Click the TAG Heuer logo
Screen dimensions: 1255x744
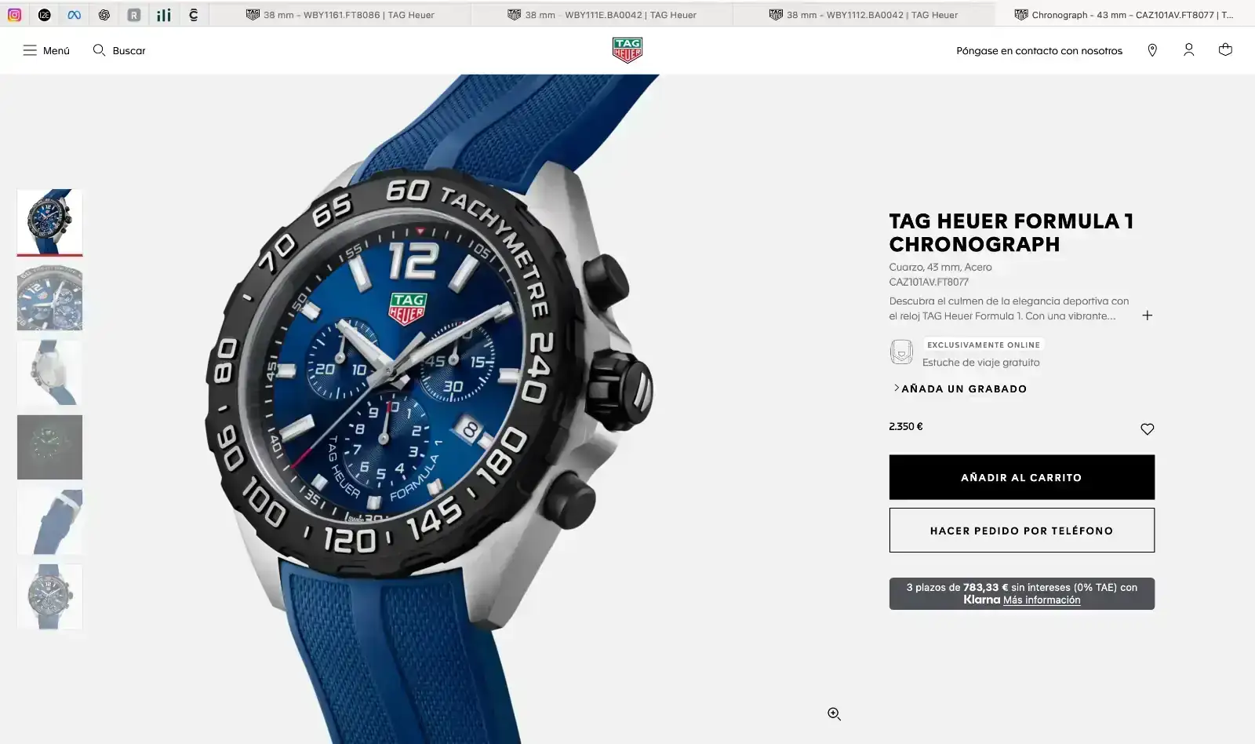click(x=627, y=50)
